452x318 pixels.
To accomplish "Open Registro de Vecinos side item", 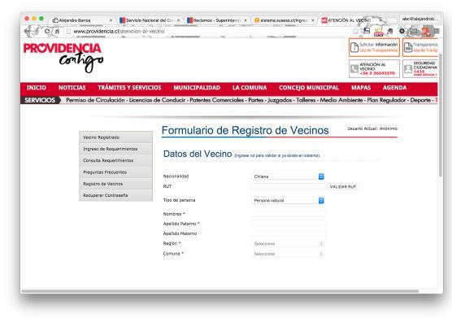I will click(116, 184).
